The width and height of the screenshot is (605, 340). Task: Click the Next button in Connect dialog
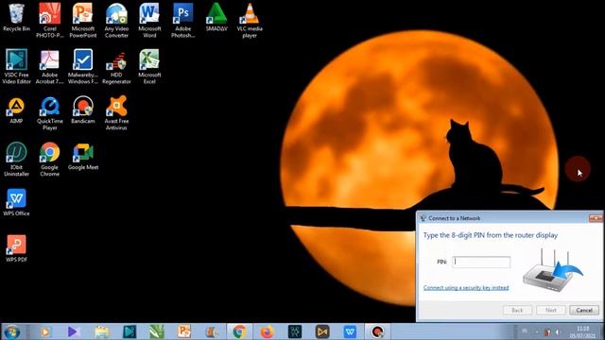pyautogui.click(x=550, y=310)
